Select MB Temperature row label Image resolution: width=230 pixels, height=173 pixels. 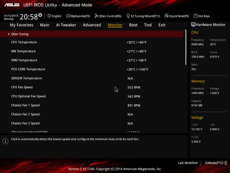23,51
